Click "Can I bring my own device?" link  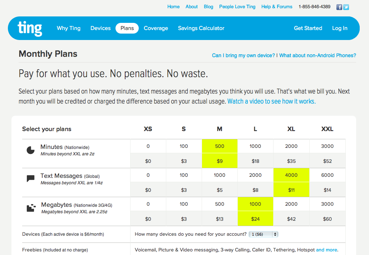click(243, 55)
